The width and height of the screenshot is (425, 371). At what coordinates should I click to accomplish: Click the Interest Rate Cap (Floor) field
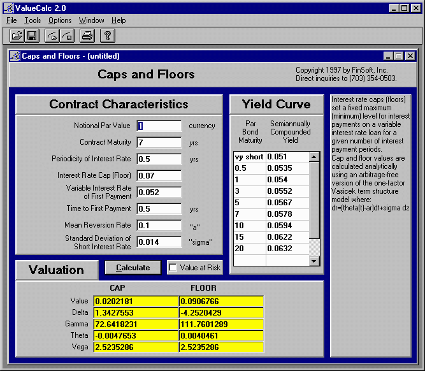tap(159, 175)
